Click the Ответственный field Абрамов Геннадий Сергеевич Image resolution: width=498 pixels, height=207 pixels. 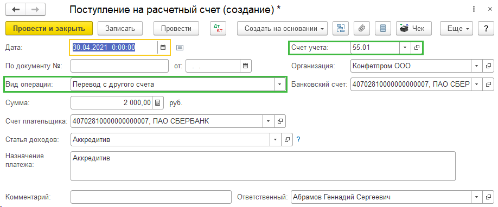tap(381, 197)
